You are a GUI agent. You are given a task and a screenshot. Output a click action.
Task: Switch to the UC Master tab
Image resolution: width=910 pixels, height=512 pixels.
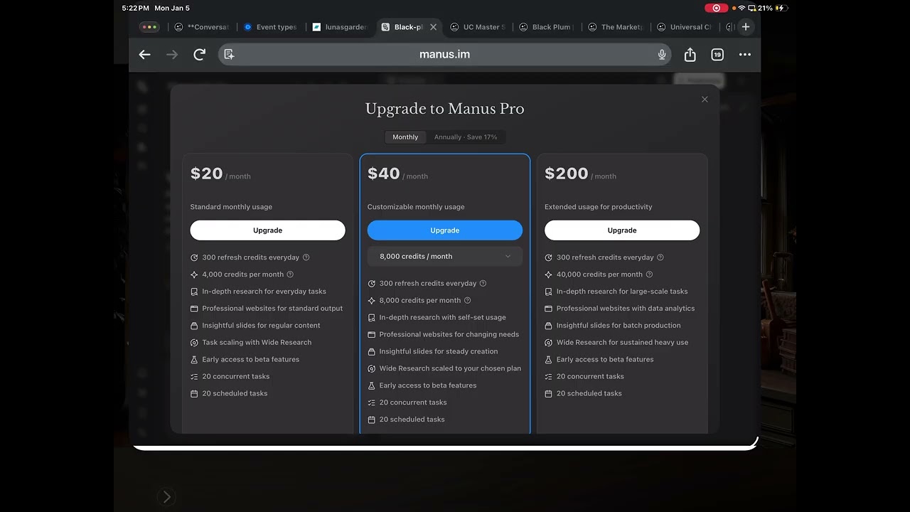[x=478, y=27]
